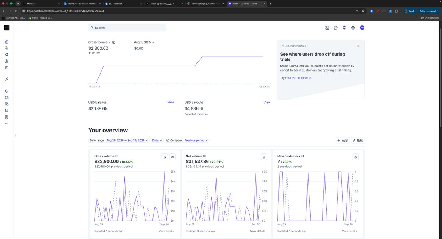This screenshot has width=442, height=239.
Task: Click info icon next to Net volume
Action: pos(205,156)
